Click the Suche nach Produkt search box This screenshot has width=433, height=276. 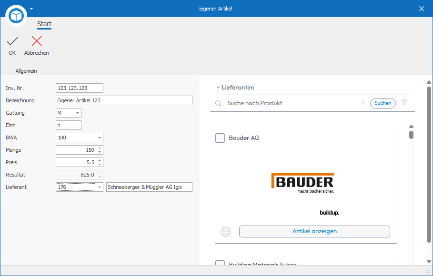click(x=292, y=103)
